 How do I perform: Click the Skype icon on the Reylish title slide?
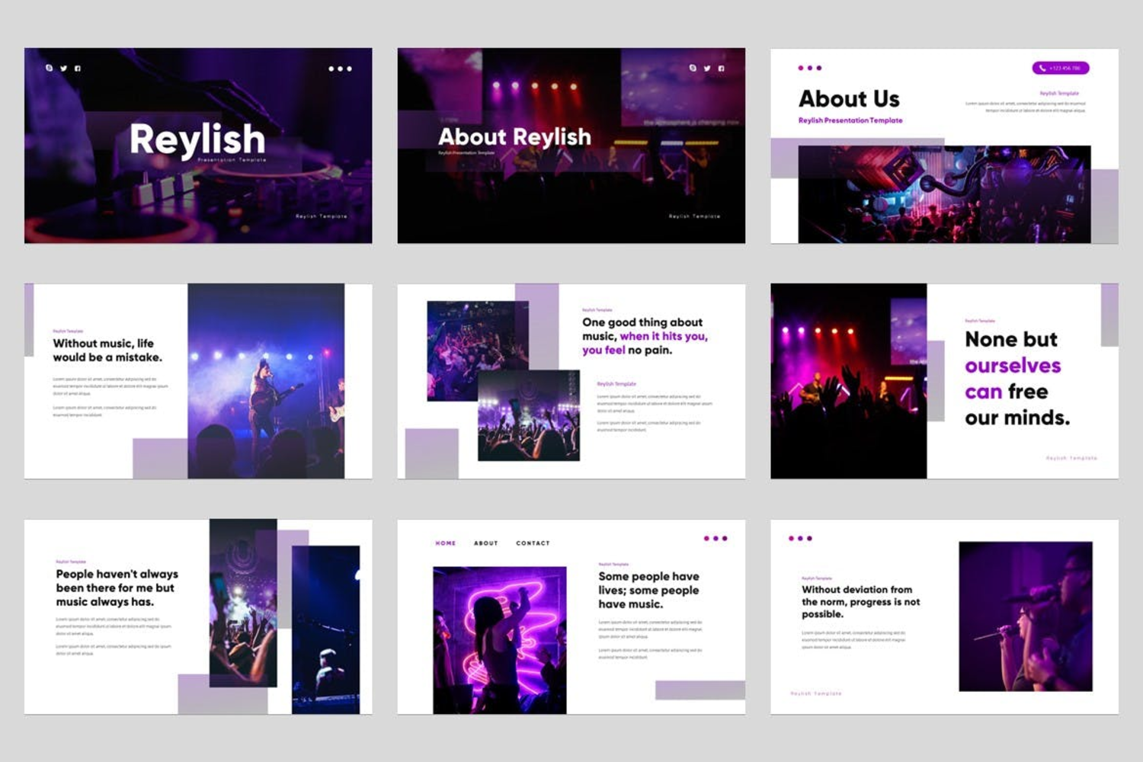tap(50, 68)
